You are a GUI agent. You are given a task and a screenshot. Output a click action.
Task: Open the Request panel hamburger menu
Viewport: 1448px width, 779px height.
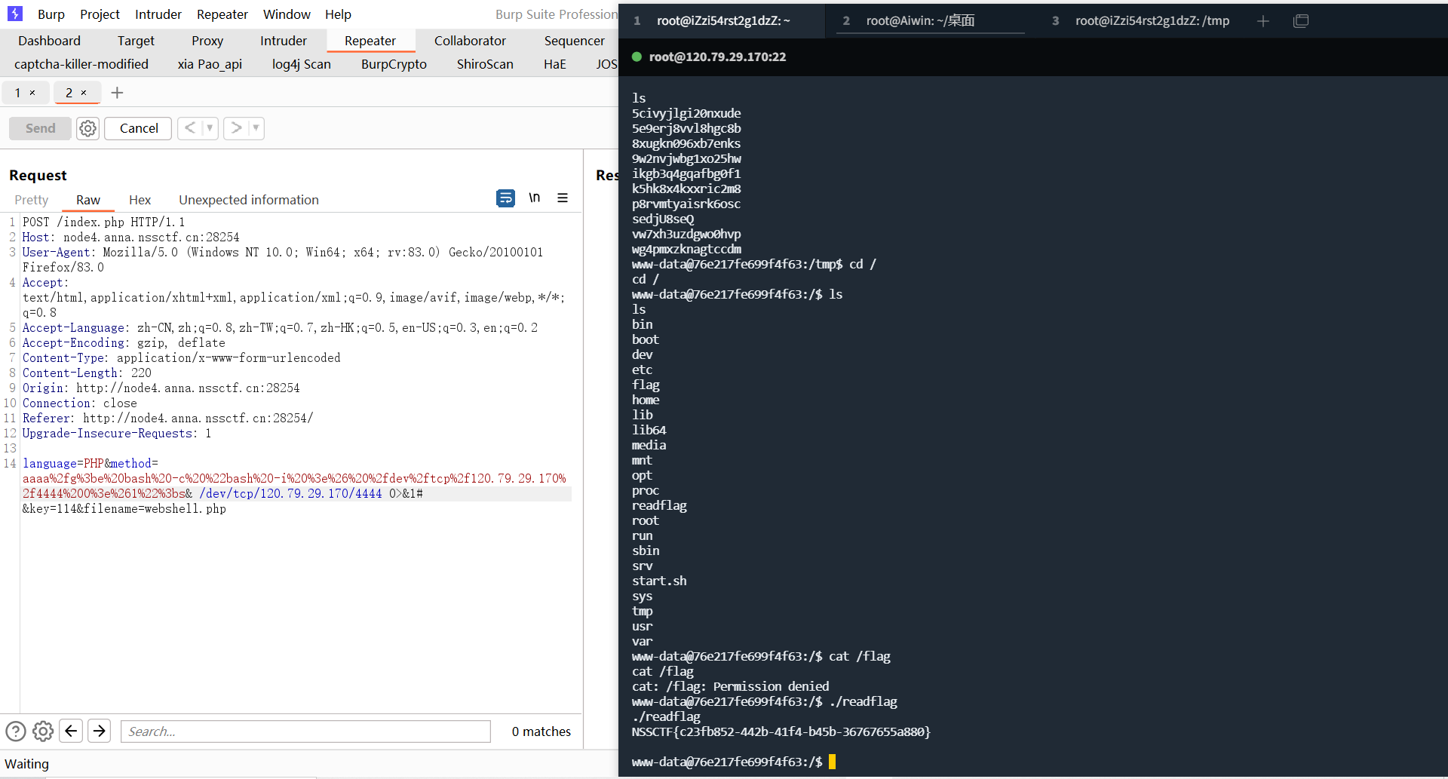(563, 198)
